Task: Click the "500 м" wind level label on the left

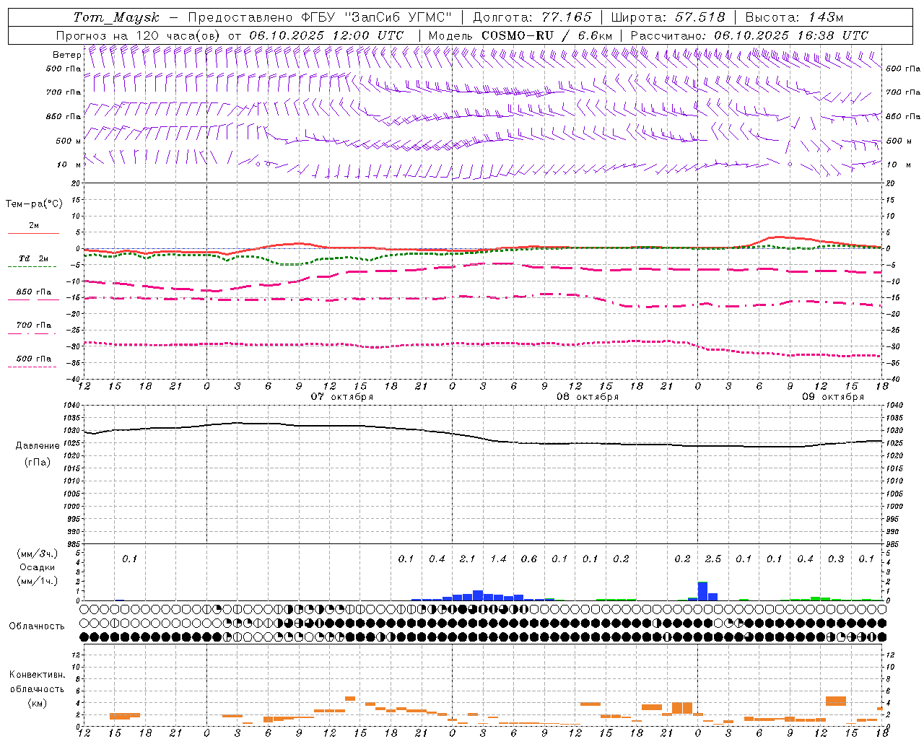Action: [x=69, y=141]
